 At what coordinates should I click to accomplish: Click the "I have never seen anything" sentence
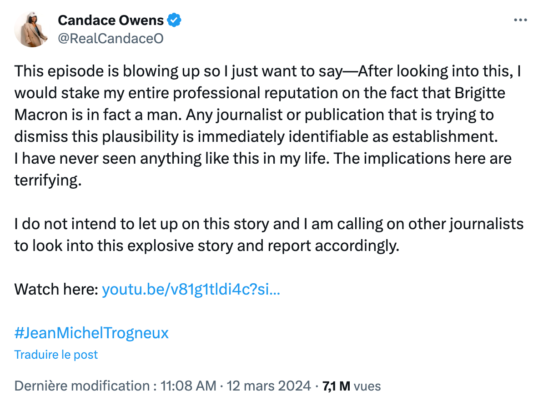pos(263,159)
